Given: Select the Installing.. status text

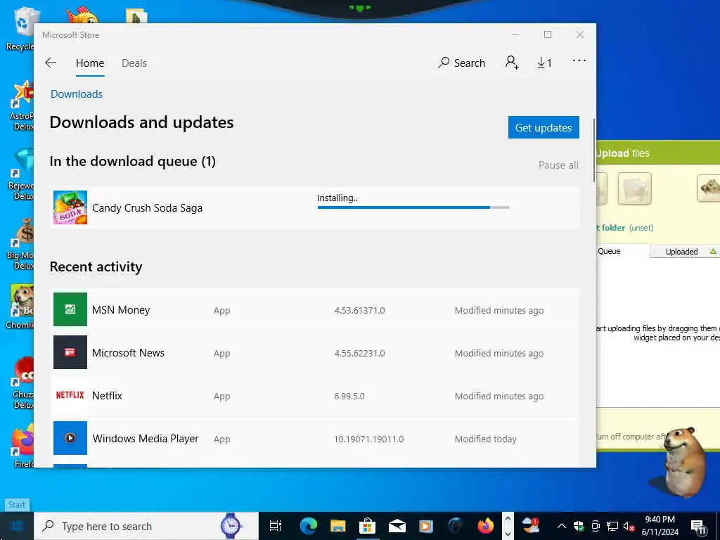Looking at the screenshot, I should pyautogui.click(x=337, y=198).
